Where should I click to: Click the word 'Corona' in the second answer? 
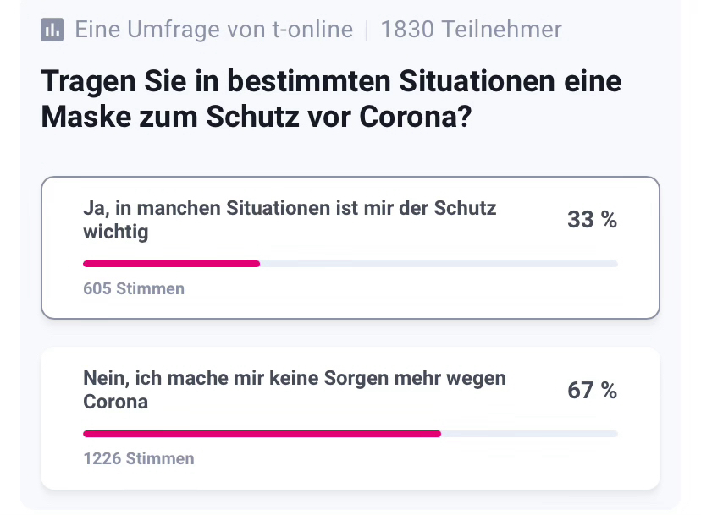point(115,402)
